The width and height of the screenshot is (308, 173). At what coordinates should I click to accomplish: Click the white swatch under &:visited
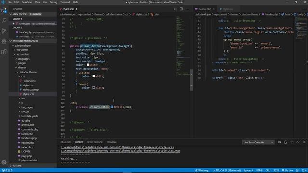point(94,76)
